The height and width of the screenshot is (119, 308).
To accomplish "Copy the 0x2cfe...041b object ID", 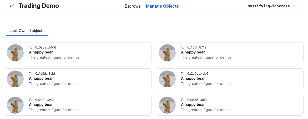I will tap(31, 100).
